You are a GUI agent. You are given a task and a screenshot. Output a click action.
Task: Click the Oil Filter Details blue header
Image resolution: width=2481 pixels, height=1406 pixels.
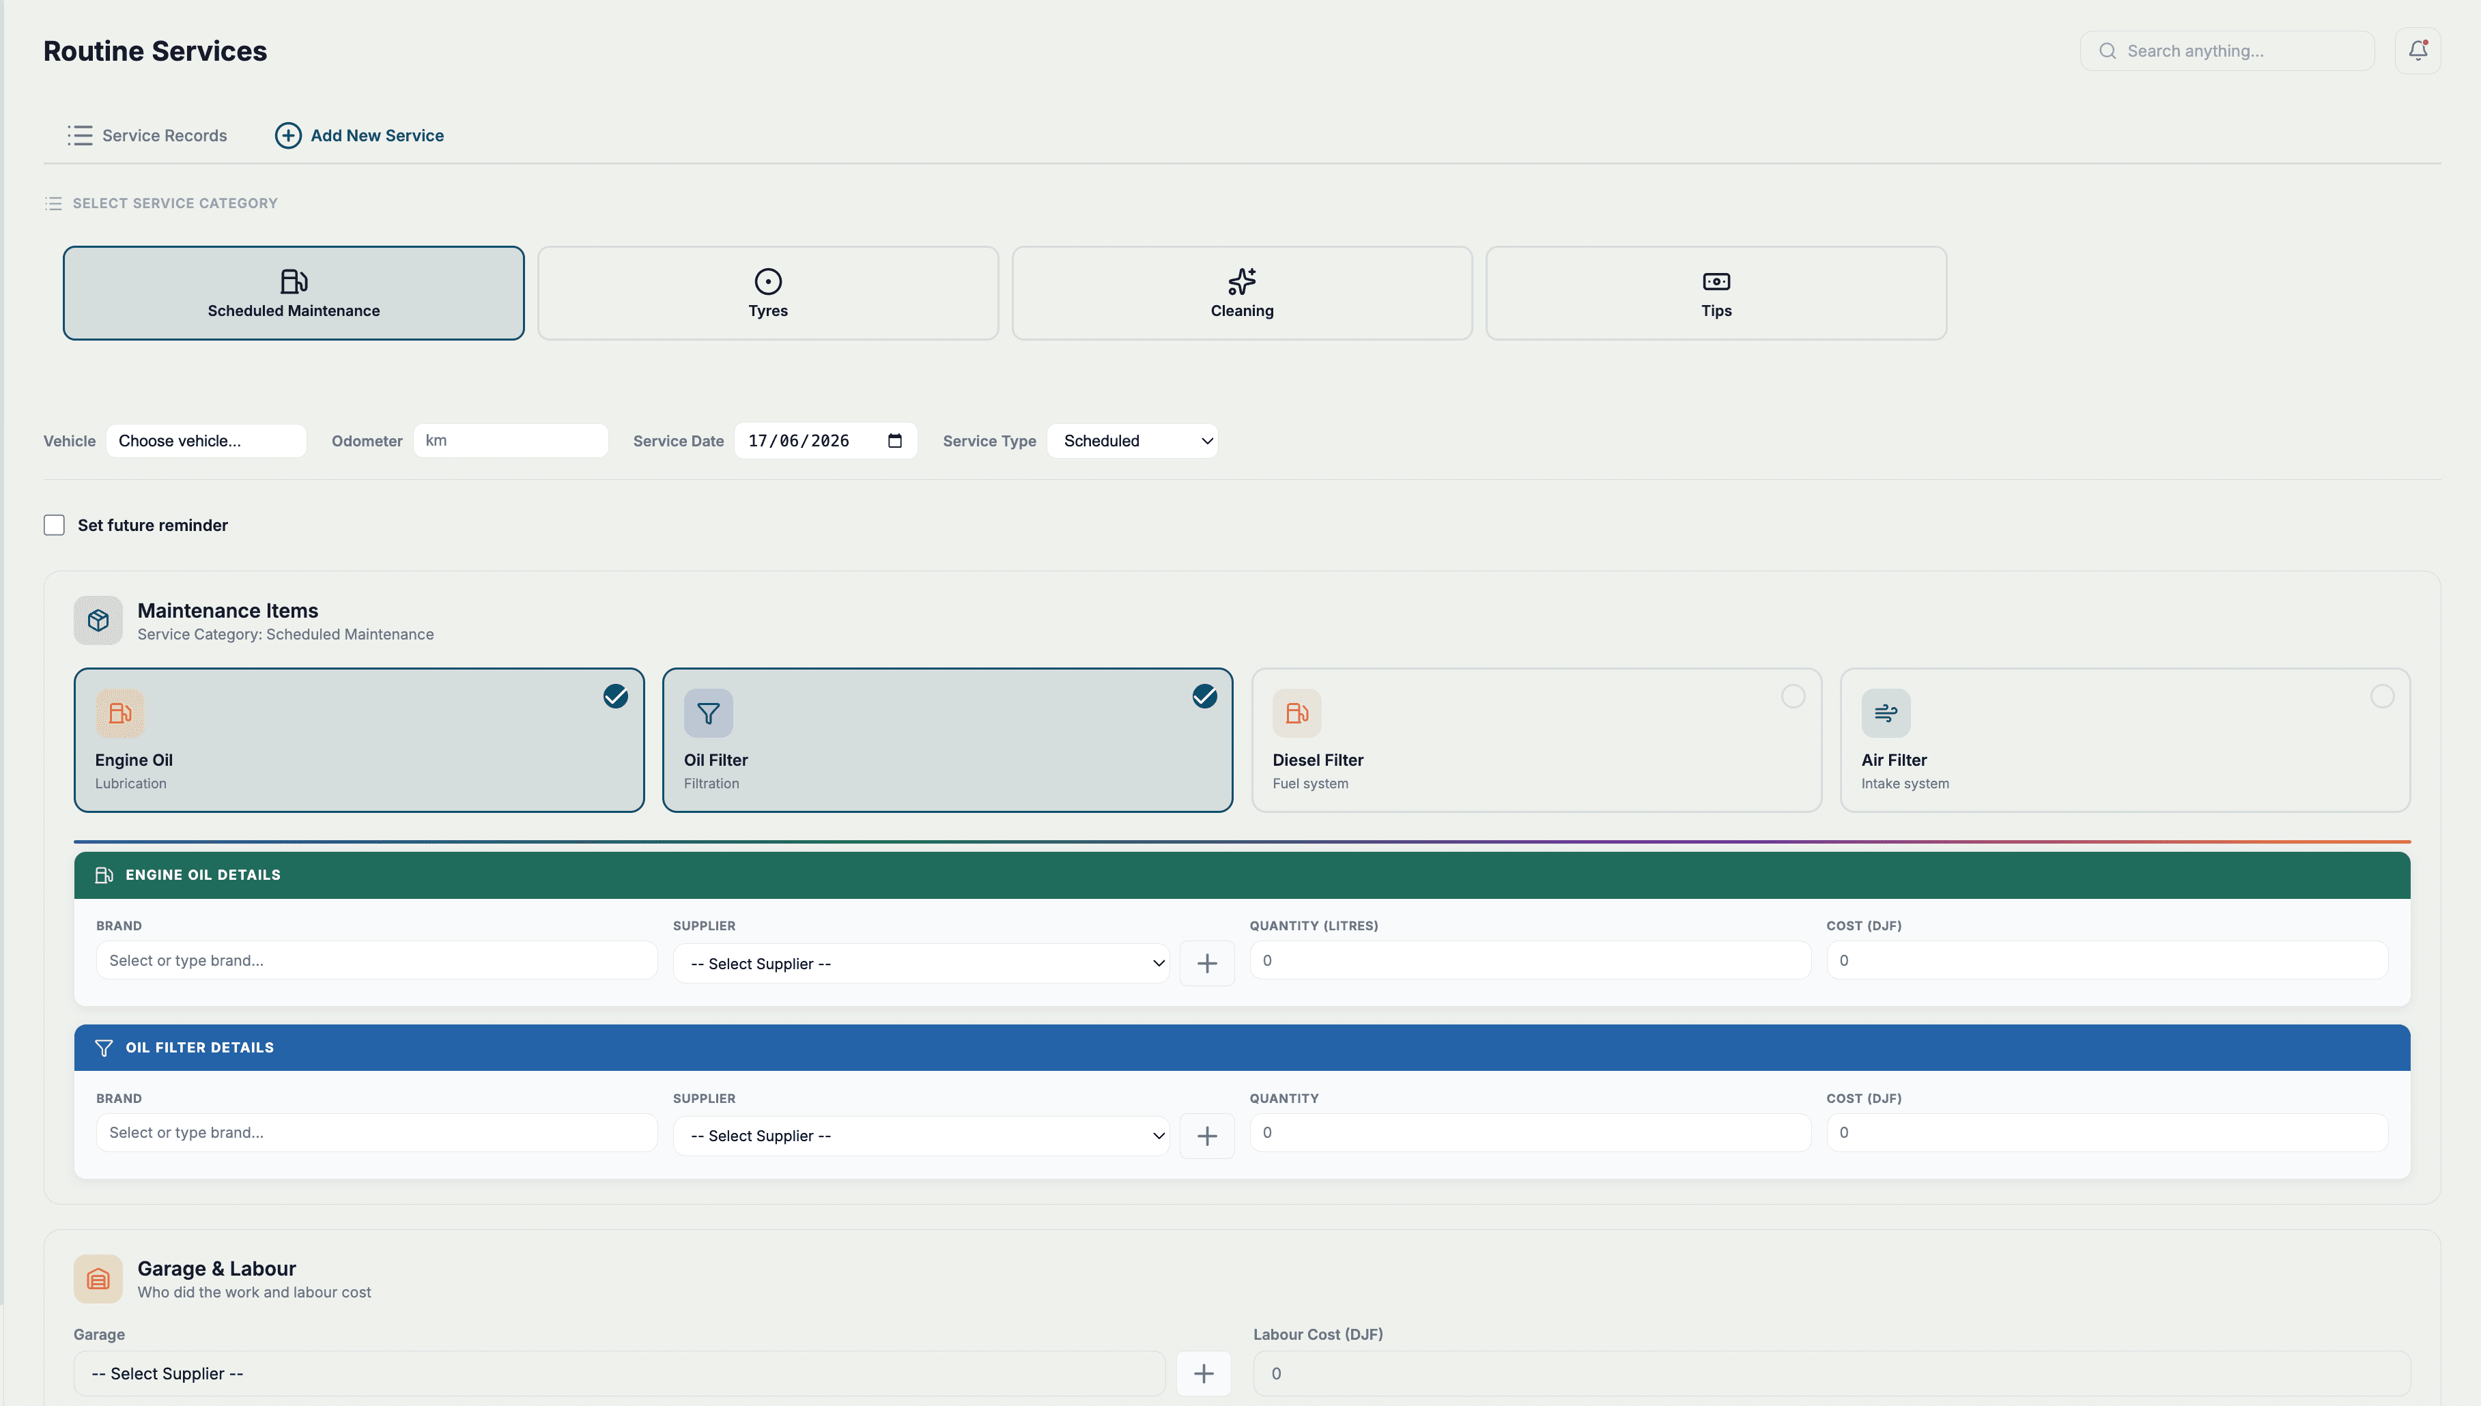(1242, 1048)
